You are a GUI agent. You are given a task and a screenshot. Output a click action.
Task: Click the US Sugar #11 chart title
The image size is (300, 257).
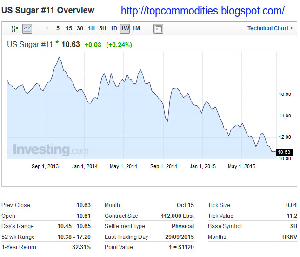[x=30, y=44]
